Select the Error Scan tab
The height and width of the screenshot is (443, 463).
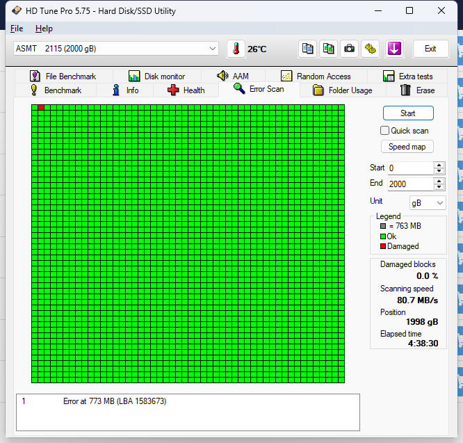pyautogui.click(x=259, y=89)
